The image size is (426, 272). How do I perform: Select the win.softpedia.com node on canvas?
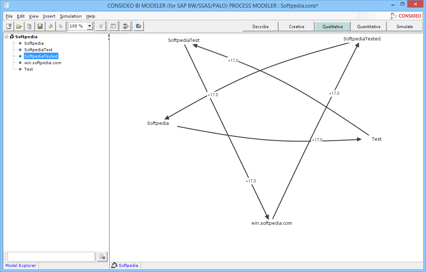pos(272,223)
